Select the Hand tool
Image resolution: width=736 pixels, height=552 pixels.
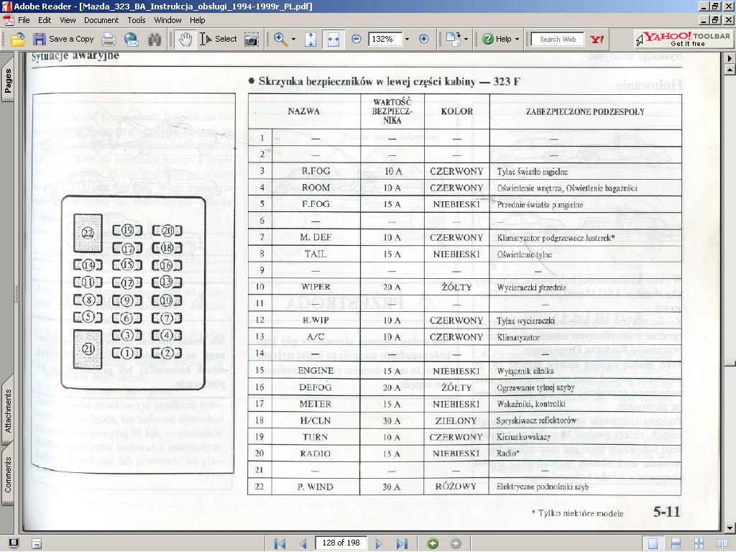[x=185, y=39]
